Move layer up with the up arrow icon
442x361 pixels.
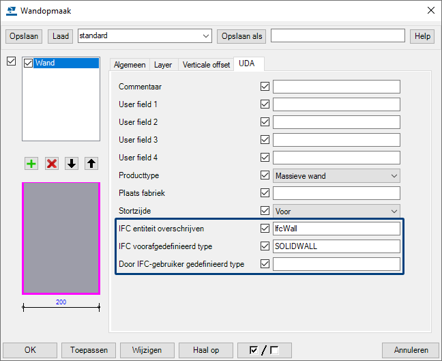pyautogui.click(x=91, y=164)
